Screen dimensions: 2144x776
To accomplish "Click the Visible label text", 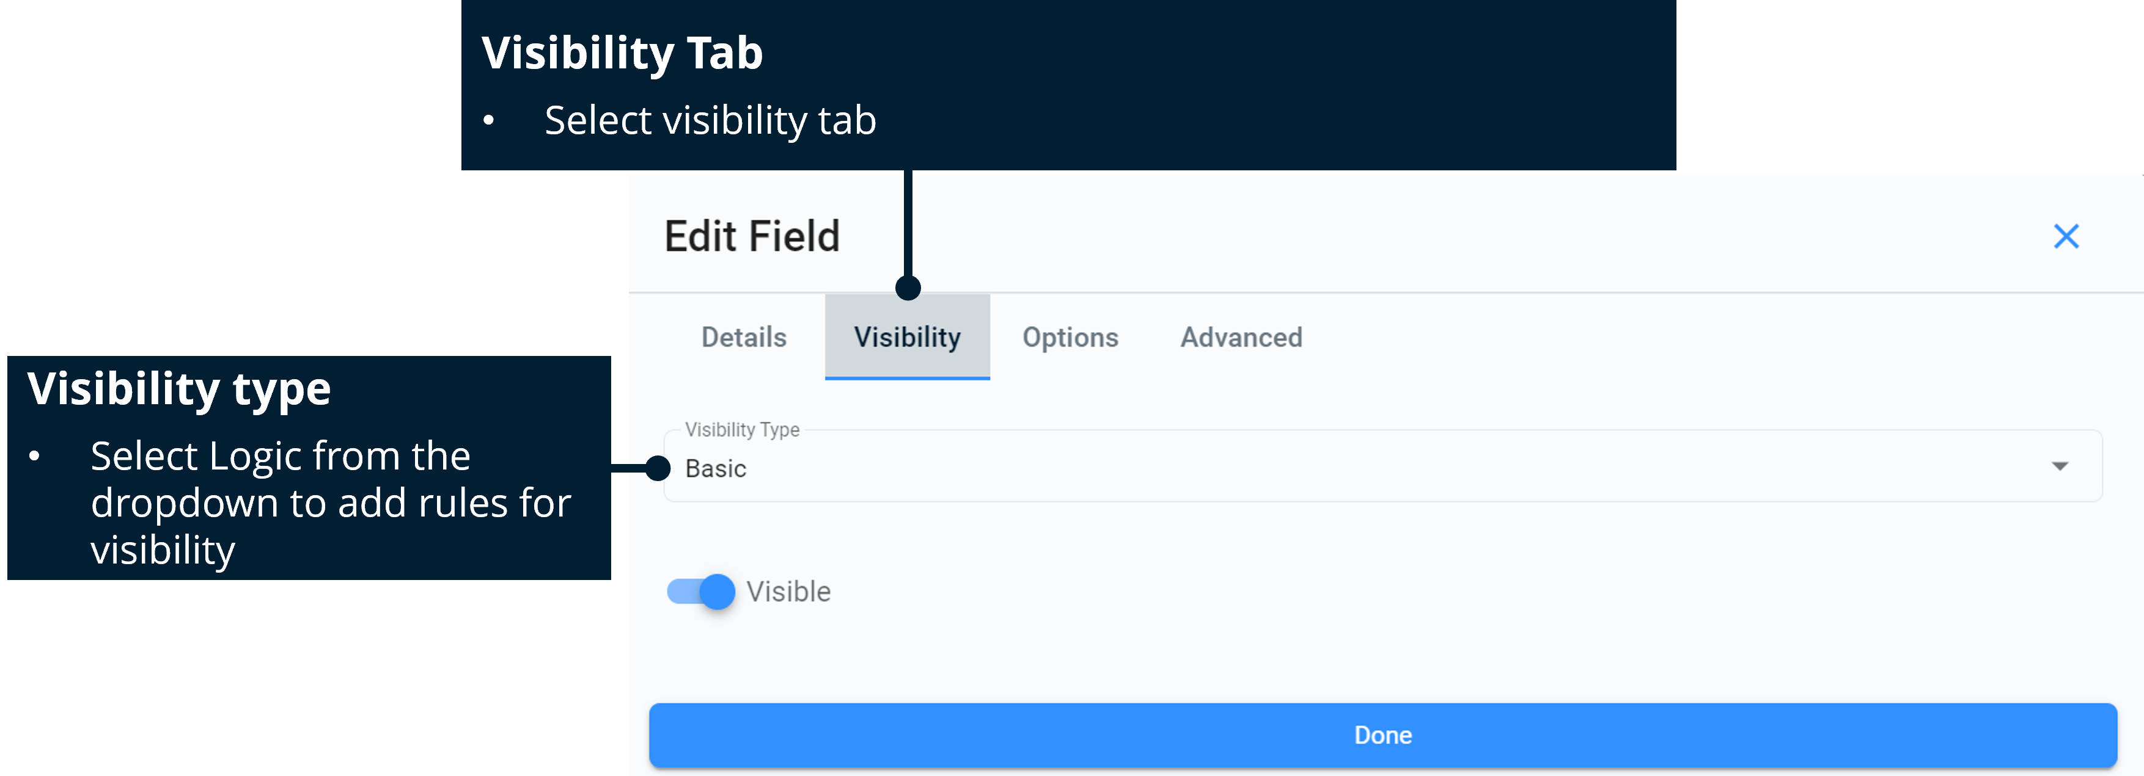I will 789,592.
